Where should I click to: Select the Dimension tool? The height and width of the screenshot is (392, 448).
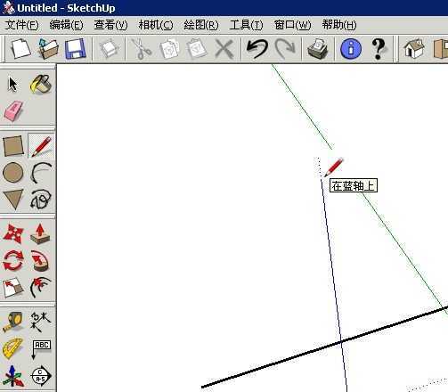coord(41,322)
